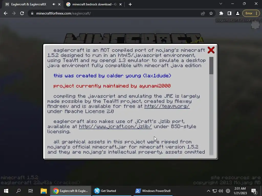
Task: Open taskbar Search
Action: click(18, 191)
